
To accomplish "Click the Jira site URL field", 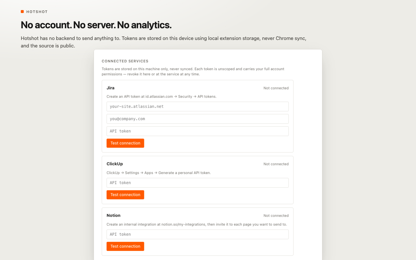I will pos(198,106).
